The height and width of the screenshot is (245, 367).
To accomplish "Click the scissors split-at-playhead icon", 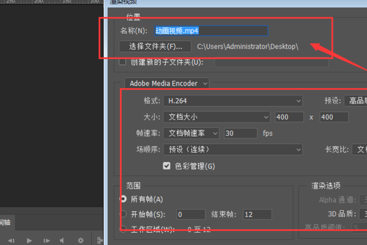I will [x=100, y=241].
